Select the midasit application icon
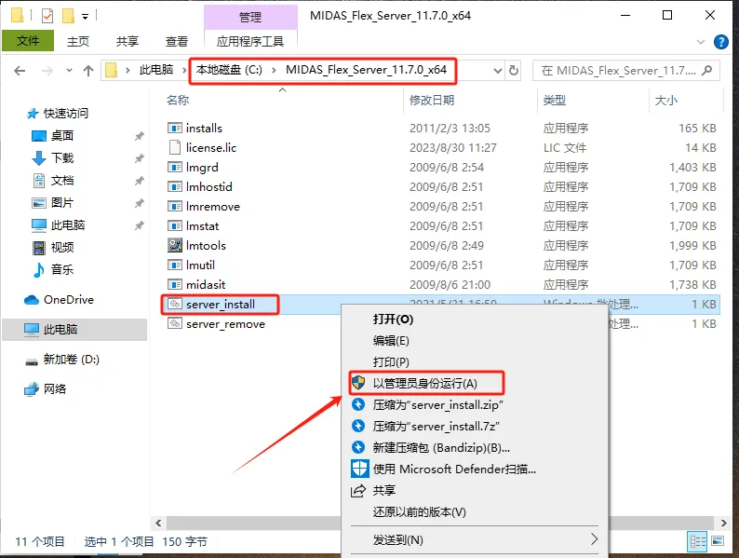 [x=175, y=284]
